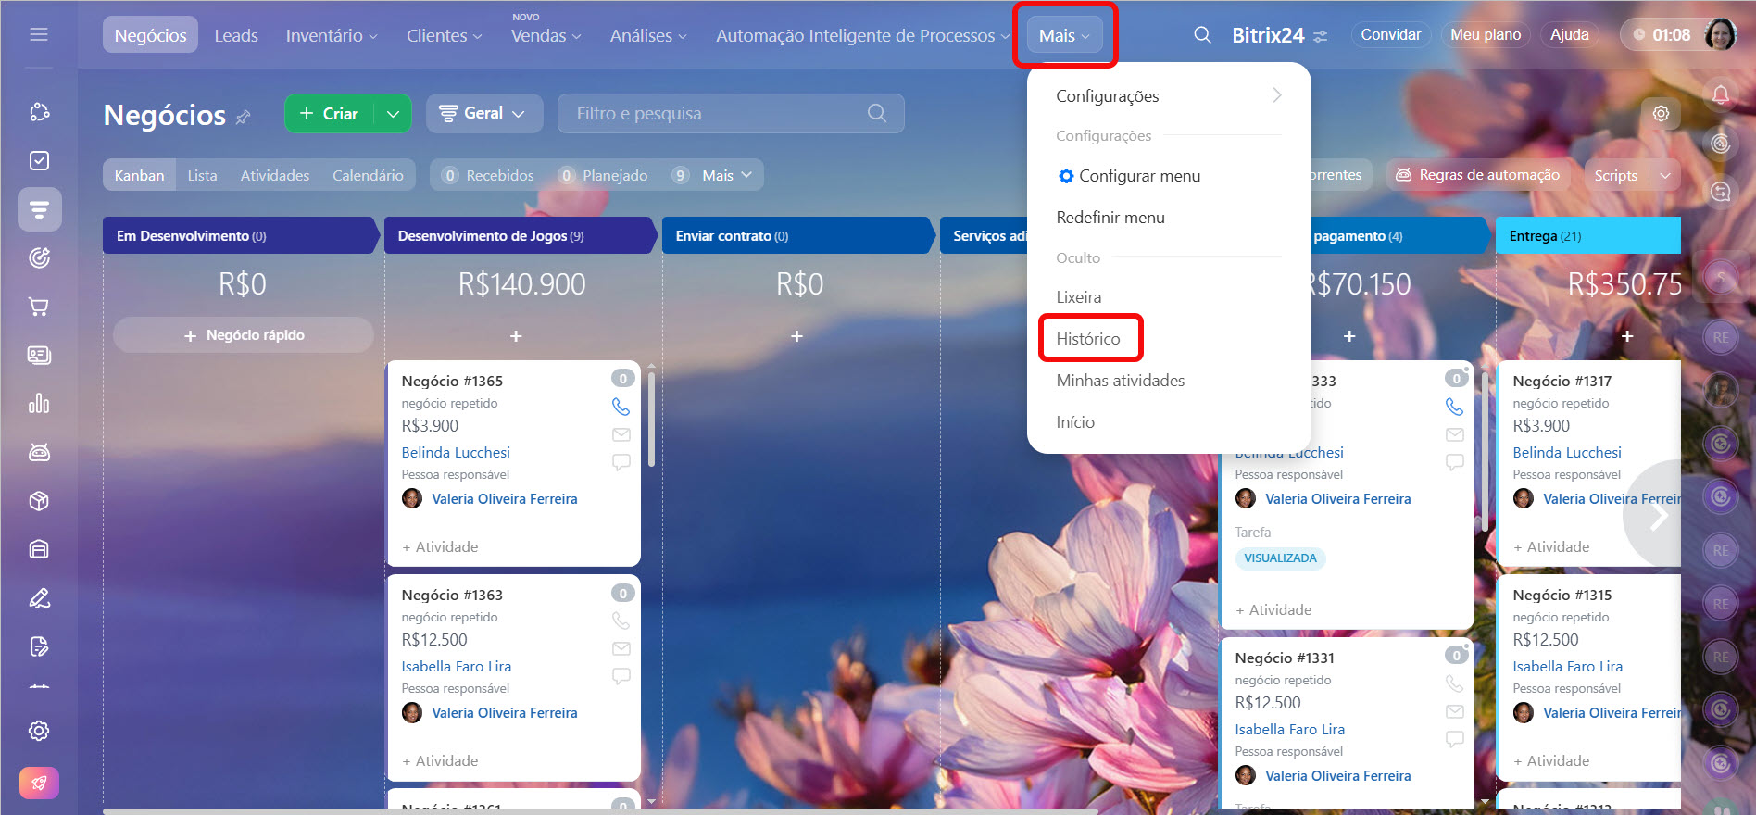Open the shopping cart sidebar icon
Screen dimensions: 1756x815
click(39, 307)
